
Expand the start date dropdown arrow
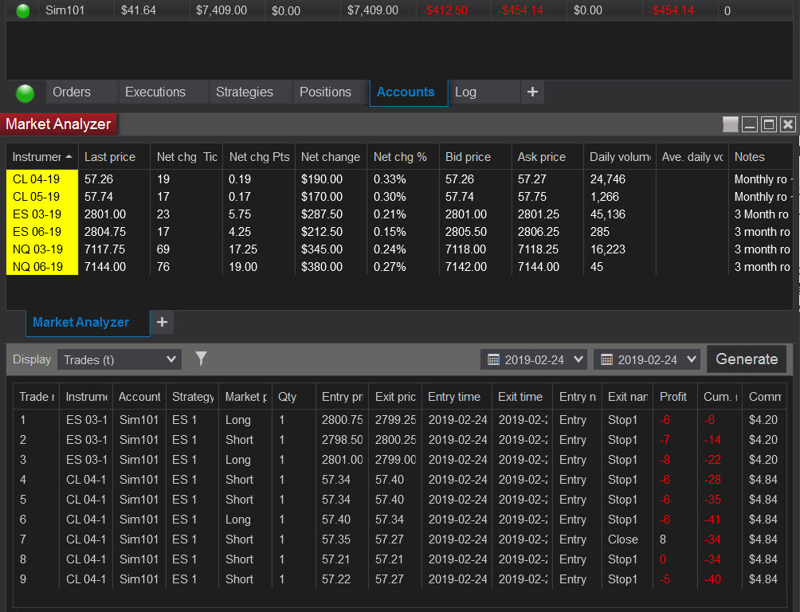click(578, 359)
